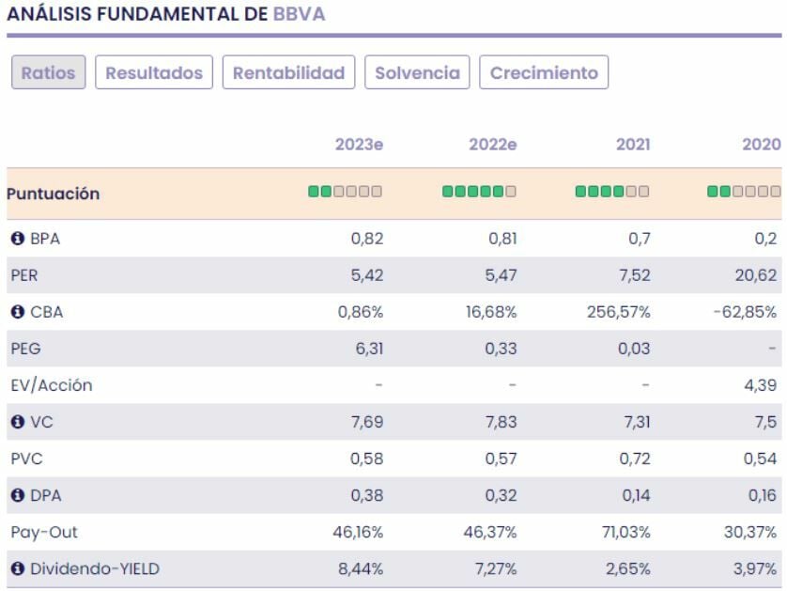This screenshot has width=787, height=591.
Task: Click the BBVA link in the title
Action: [x=299, y=15]
